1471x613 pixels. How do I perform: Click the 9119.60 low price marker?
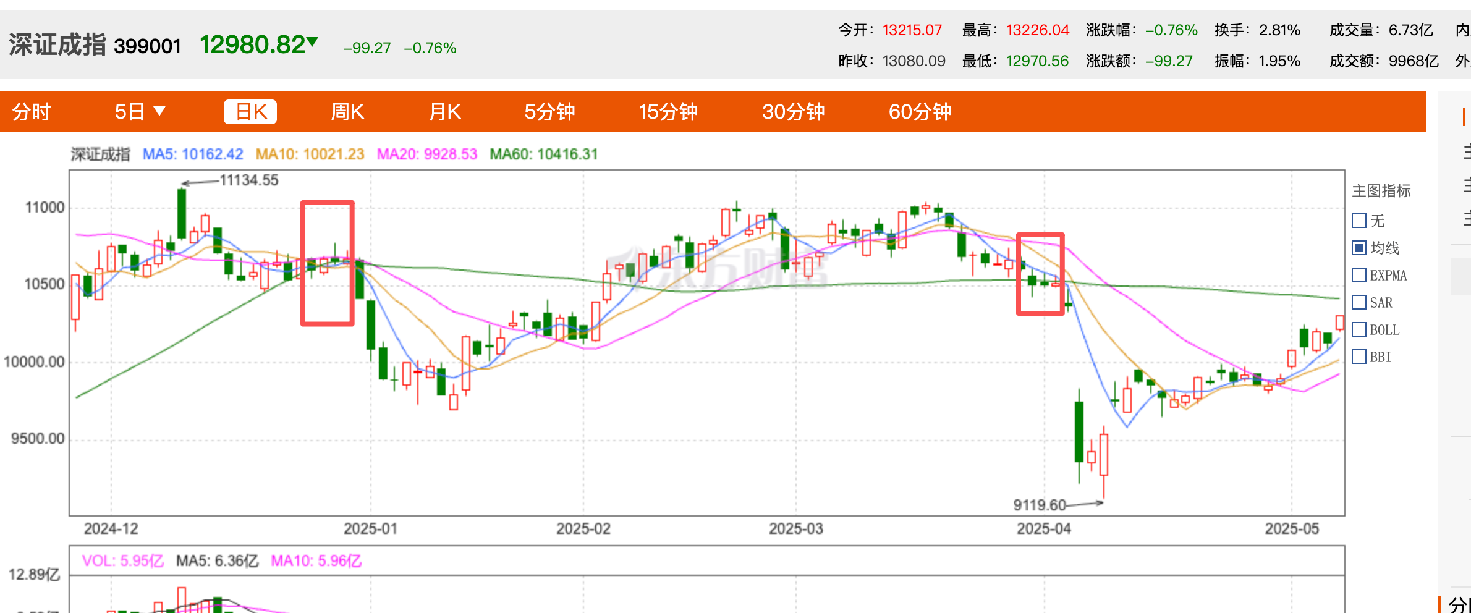(1039, 505)
